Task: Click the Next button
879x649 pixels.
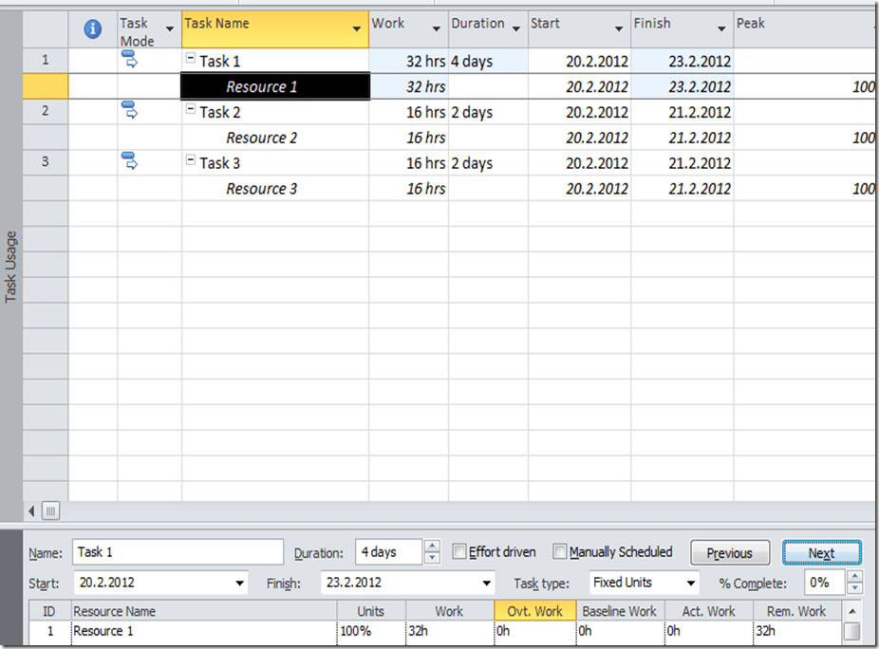Action: point(821,553)
